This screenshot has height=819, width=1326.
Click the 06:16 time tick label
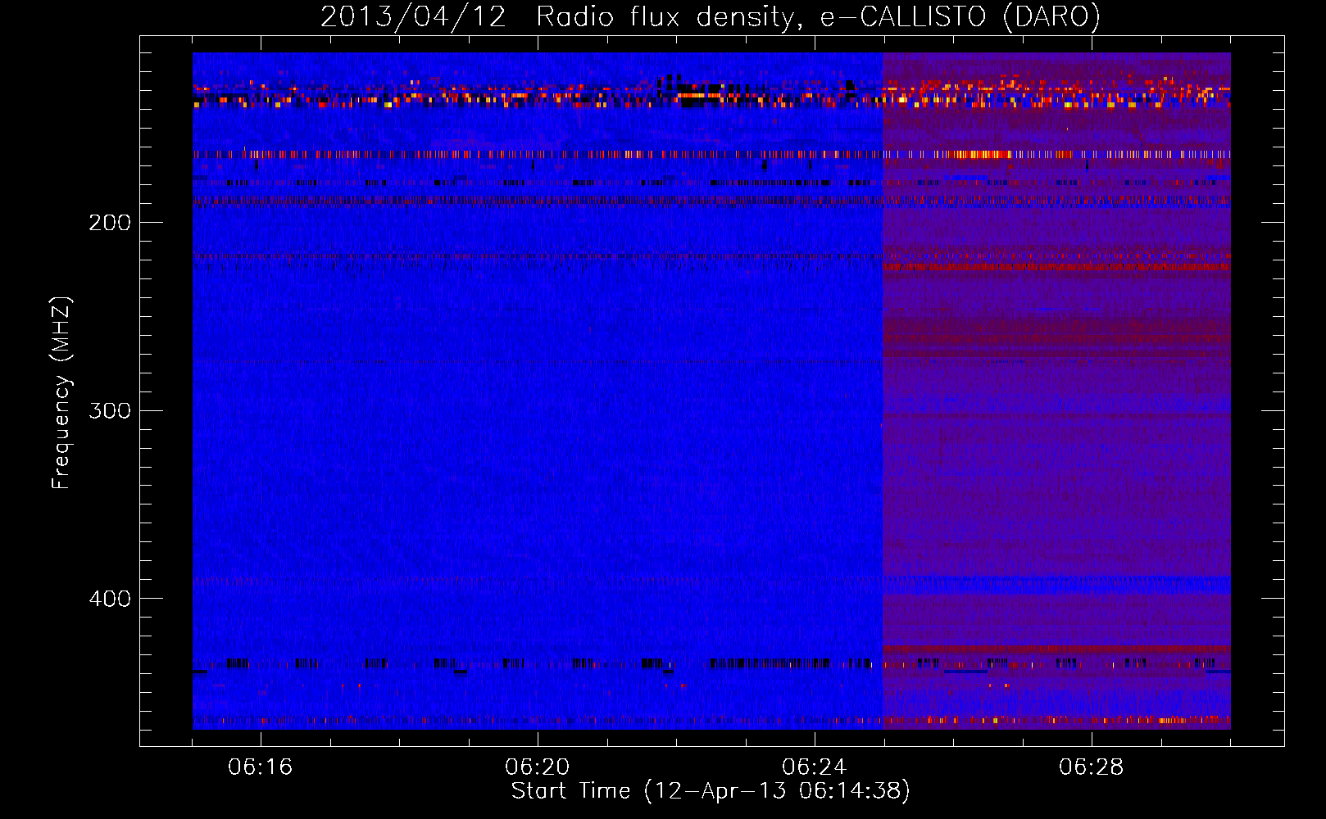coord(261,767)
